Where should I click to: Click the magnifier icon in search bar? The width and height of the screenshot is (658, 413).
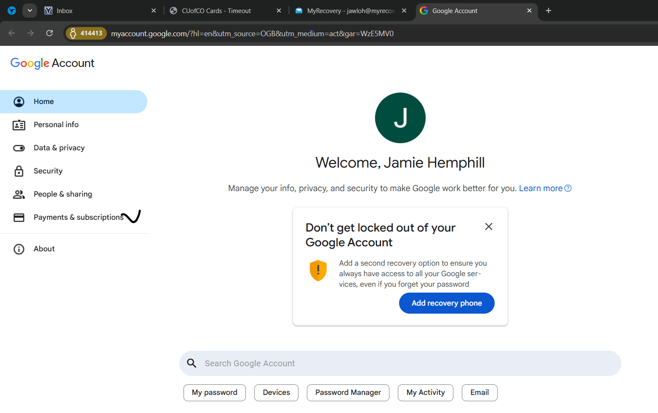pyautogui.click(x=192, y=363)
